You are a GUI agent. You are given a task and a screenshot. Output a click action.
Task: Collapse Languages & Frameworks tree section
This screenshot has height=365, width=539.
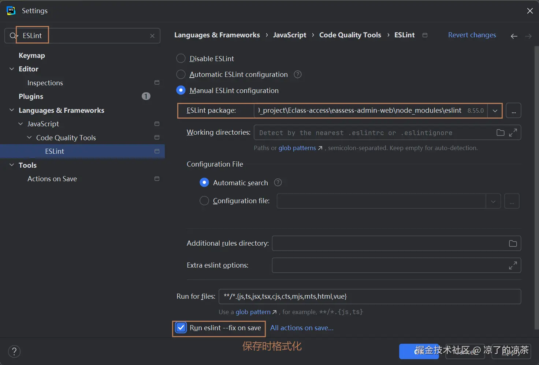click(x=12, y=110)
